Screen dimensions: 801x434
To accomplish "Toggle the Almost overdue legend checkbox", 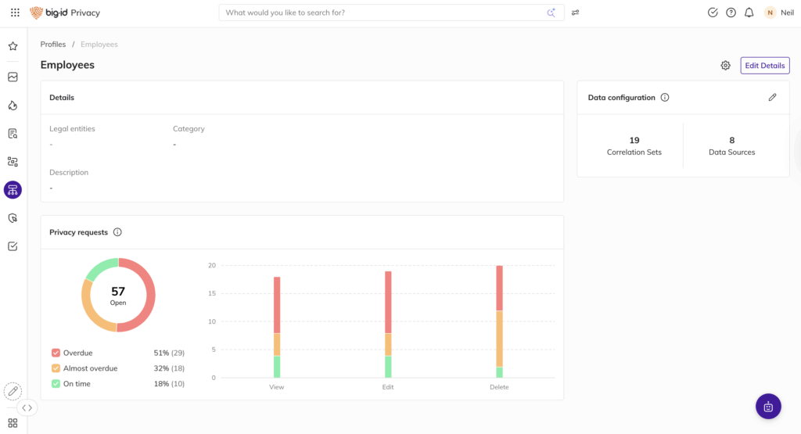I will pos(56,368).
